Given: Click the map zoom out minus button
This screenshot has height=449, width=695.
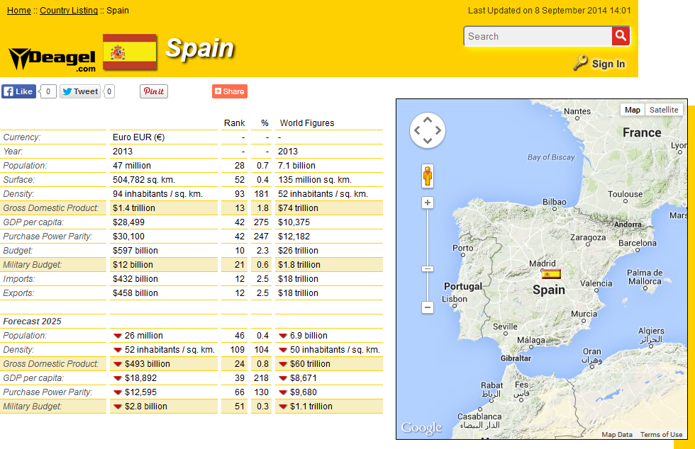Looking at the screenshot, I should pyautogui.click(x=428, y=307).
